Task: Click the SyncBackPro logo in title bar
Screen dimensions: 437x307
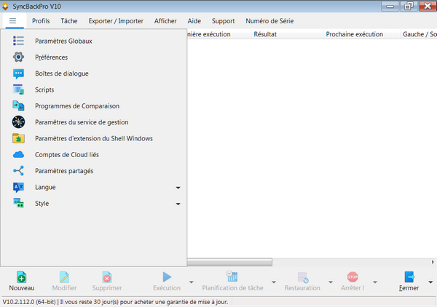Action: point(5,6)
